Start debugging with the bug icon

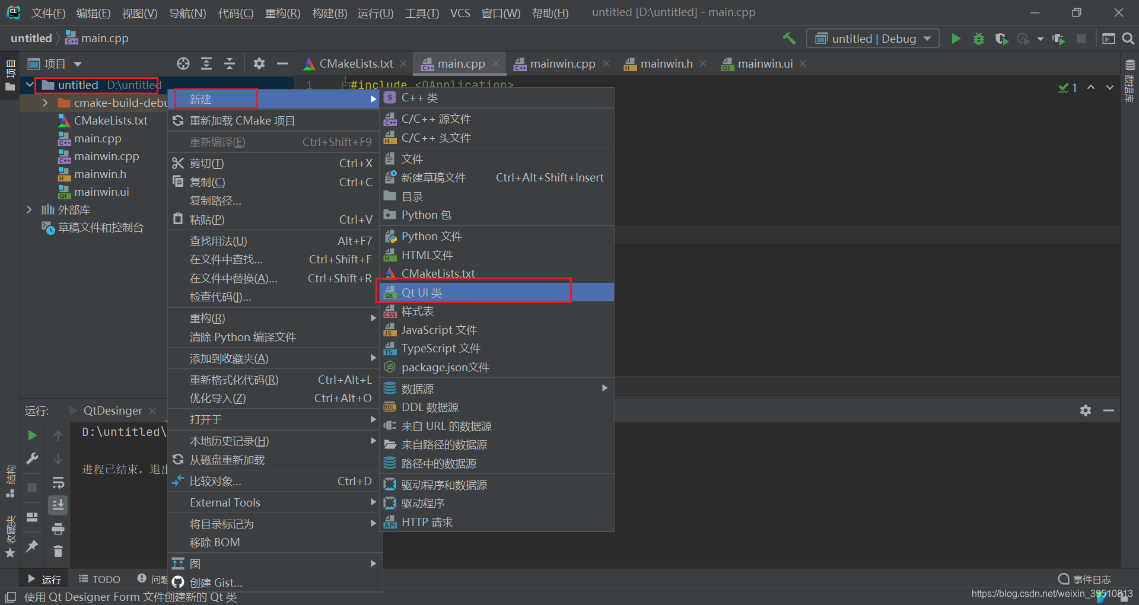tap(979, 39)
